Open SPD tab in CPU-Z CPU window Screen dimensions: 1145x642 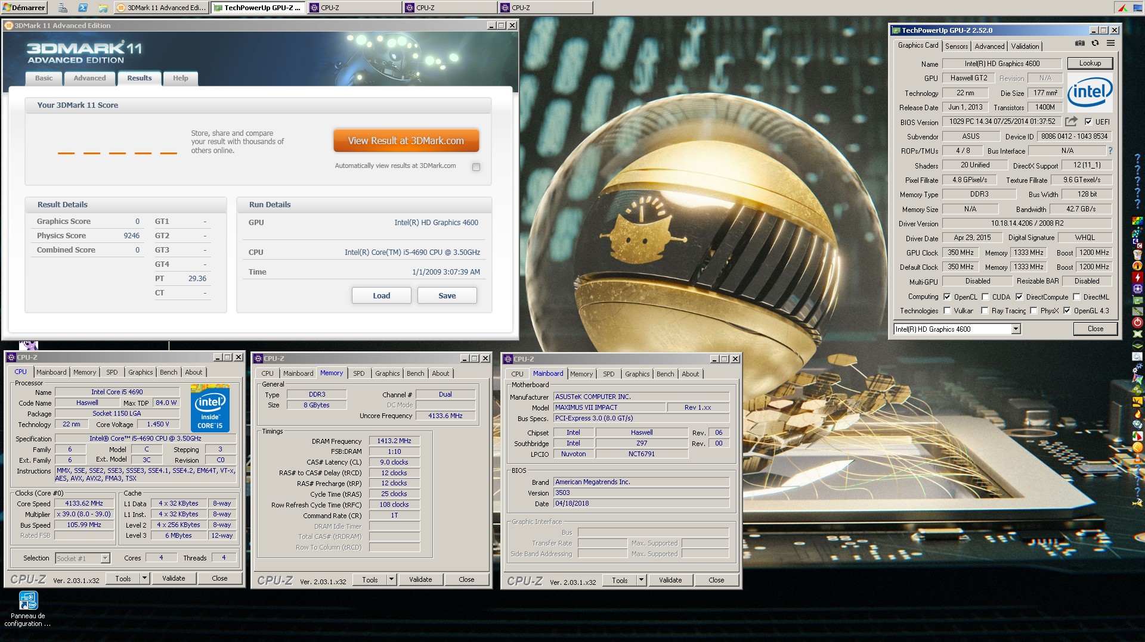click(x=112, y=372)
